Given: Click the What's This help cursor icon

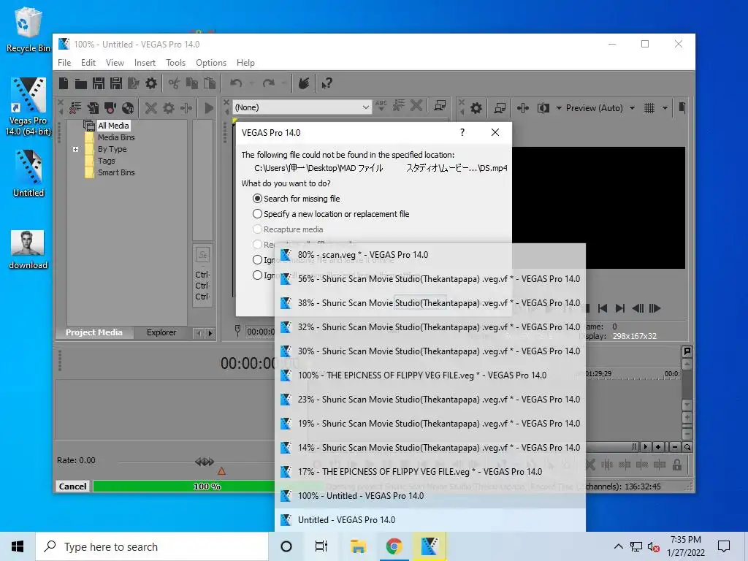Looking at the screenshot, I should (327, 83).
